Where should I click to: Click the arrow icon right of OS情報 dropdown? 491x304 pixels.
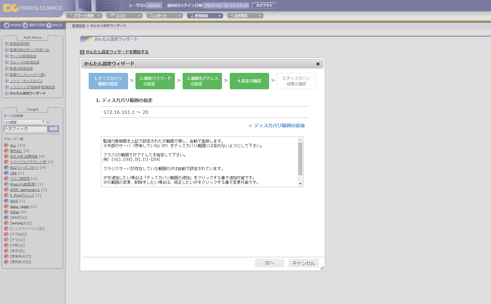coord(48,122)
